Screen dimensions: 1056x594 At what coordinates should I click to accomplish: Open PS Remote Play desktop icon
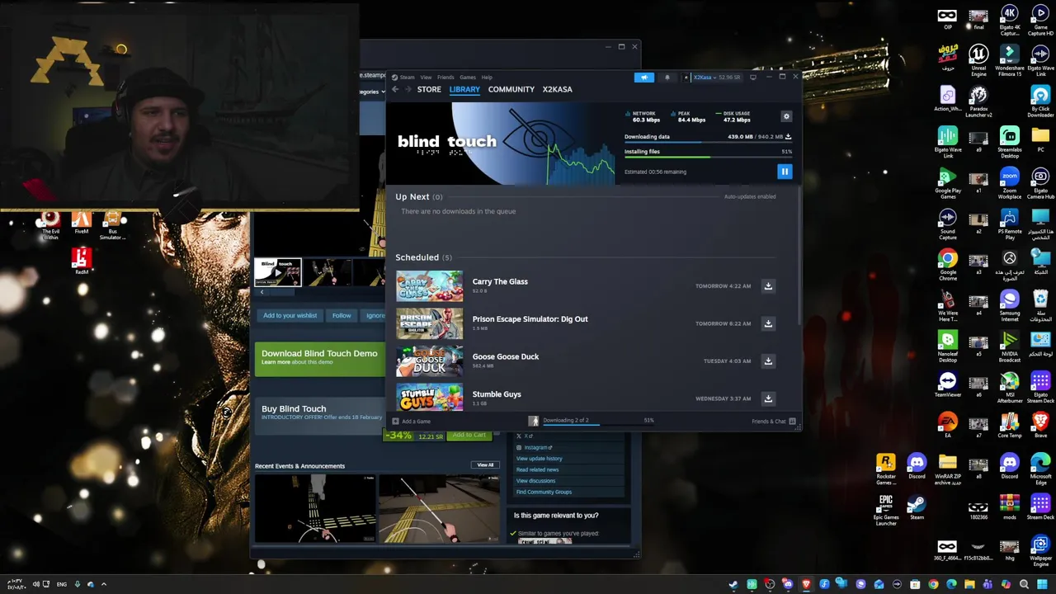tap(1010, 224)
